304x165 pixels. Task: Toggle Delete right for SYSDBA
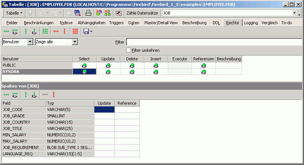point(132,72)
